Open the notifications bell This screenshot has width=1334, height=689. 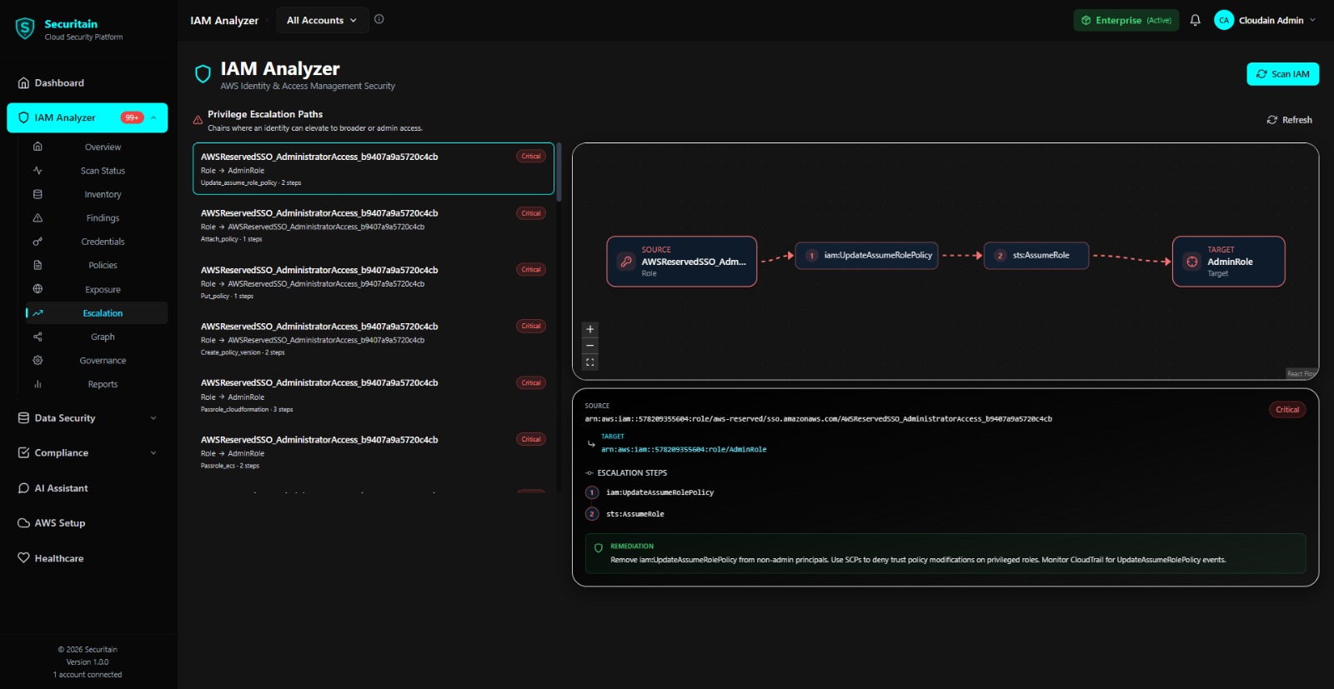pos(1195,20)
